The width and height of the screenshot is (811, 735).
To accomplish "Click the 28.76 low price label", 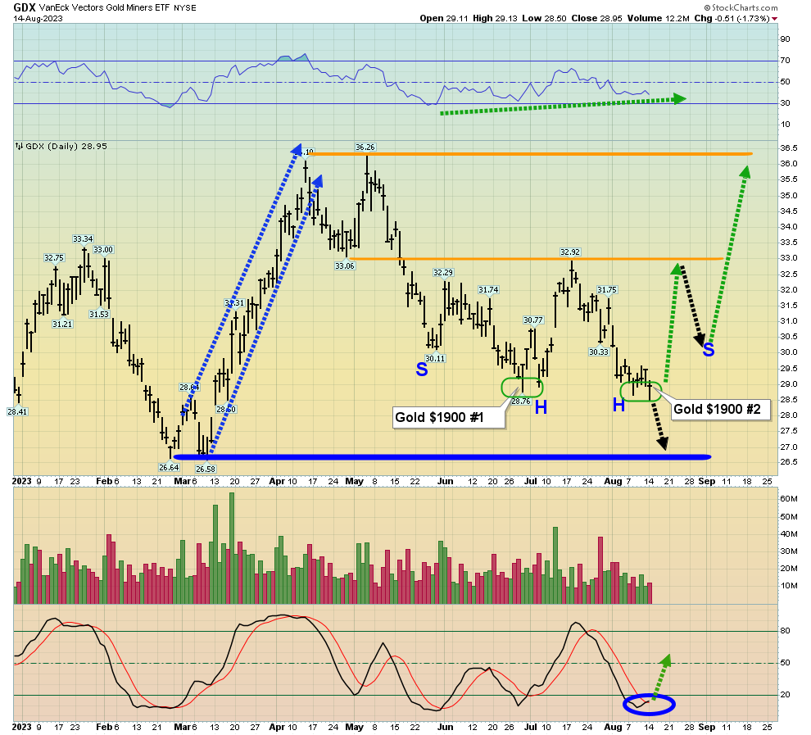I will (521, 401).
